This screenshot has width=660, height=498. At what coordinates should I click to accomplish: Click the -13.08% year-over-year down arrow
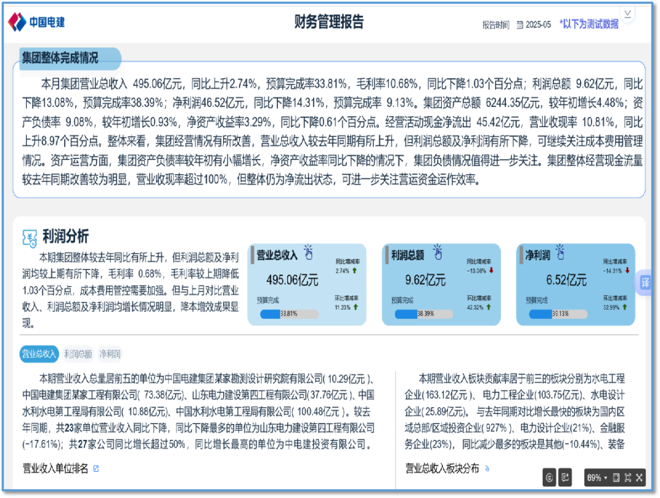(x=491, y=270)
